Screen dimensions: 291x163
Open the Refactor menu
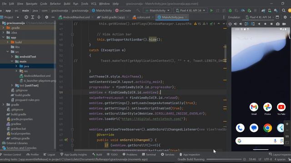(55, 4)
